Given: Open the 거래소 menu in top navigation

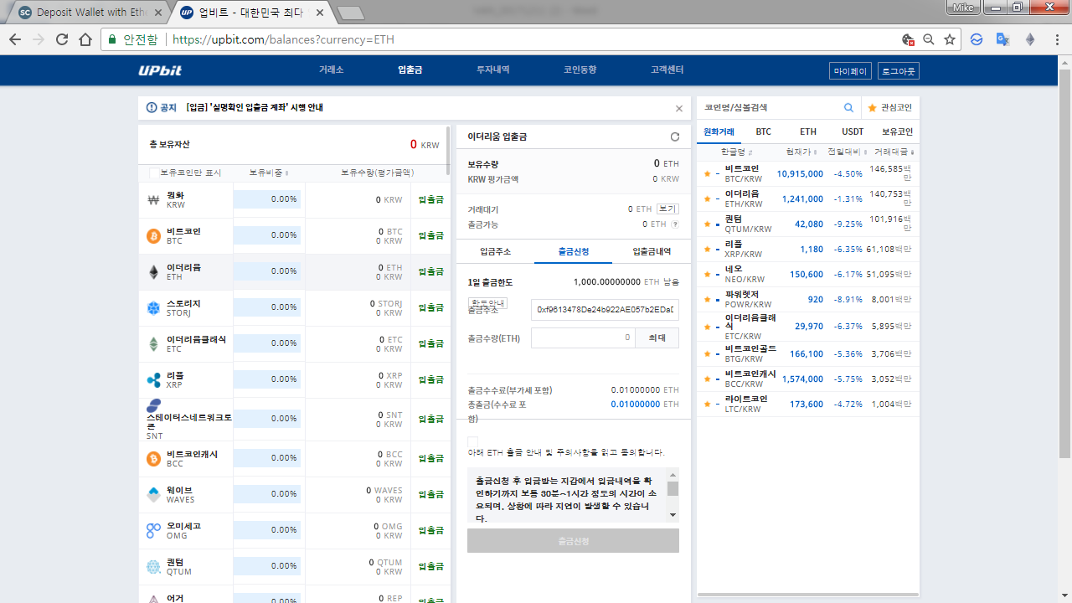Looking at the screenshot, I should click(x=331, y=70).
